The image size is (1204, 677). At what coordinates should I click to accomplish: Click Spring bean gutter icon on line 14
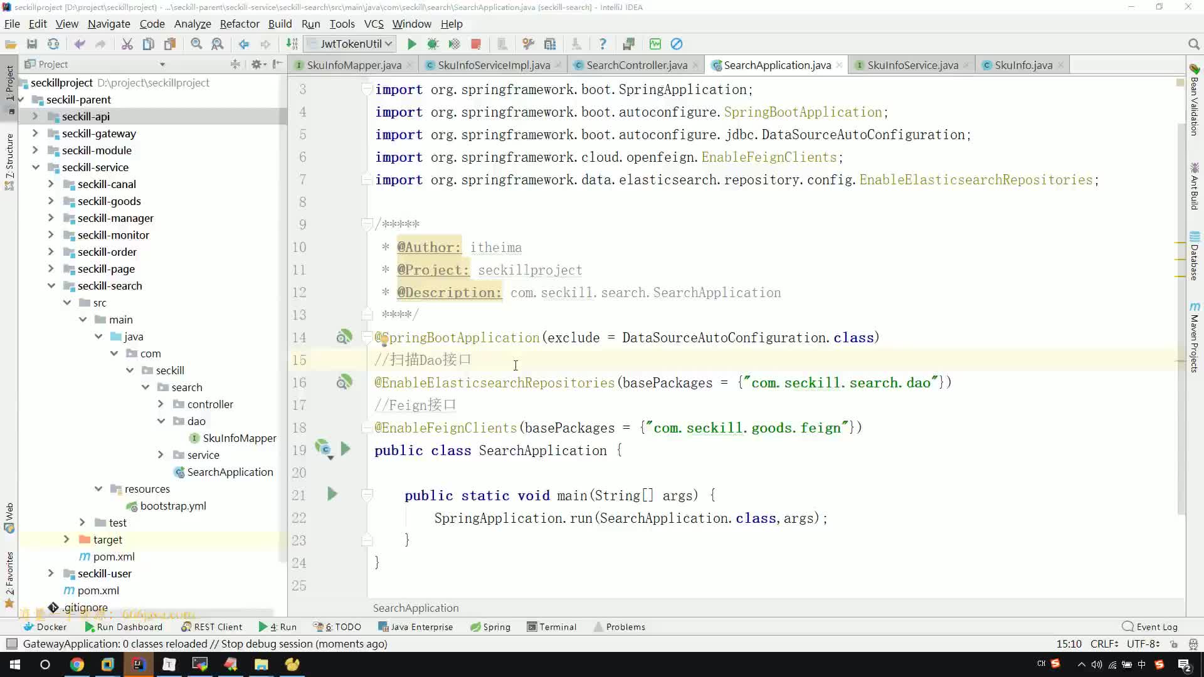point(344,337)
